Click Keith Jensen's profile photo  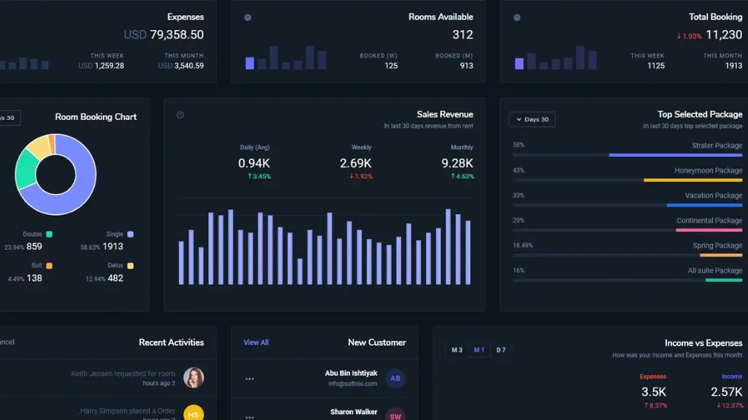194,378
